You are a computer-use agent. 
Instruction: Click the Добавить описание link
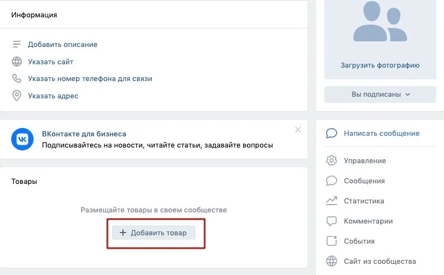63,44
